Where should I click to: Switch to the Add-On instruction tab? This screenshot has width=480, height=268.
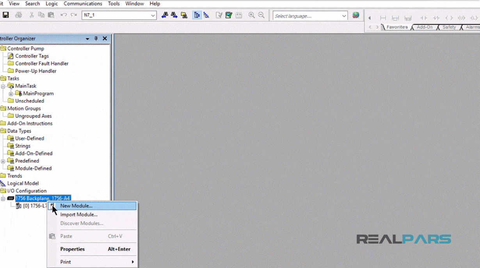click(x=424, y=27)
